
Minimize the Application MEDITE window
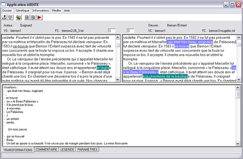[x=226, y=4]
